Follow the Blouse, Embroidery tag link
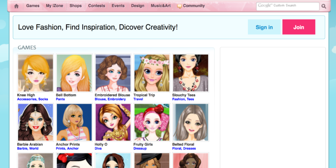This screenshot has height=168, width=336. [110, 99]
